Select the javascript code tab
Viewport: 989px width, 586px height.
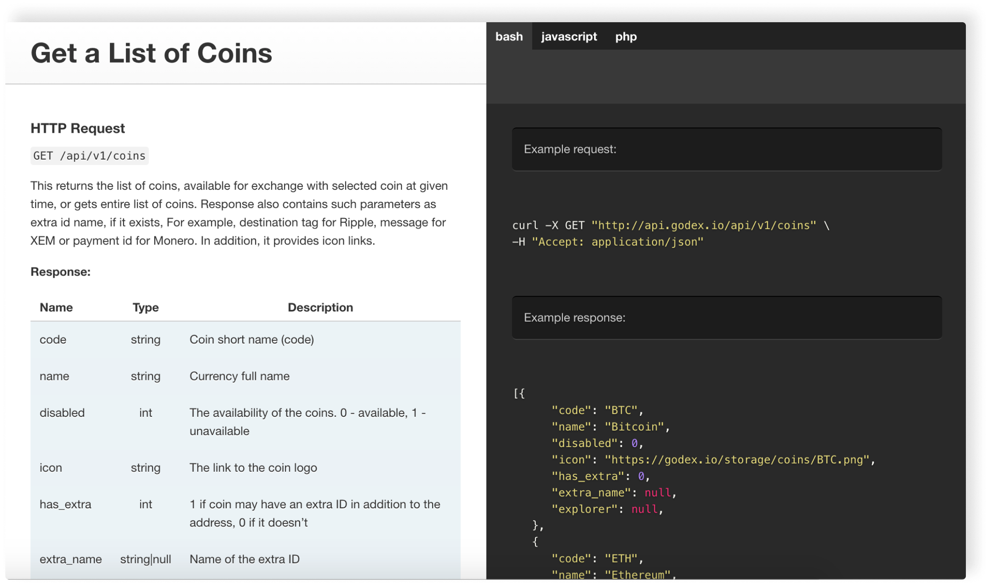point(569,36)
